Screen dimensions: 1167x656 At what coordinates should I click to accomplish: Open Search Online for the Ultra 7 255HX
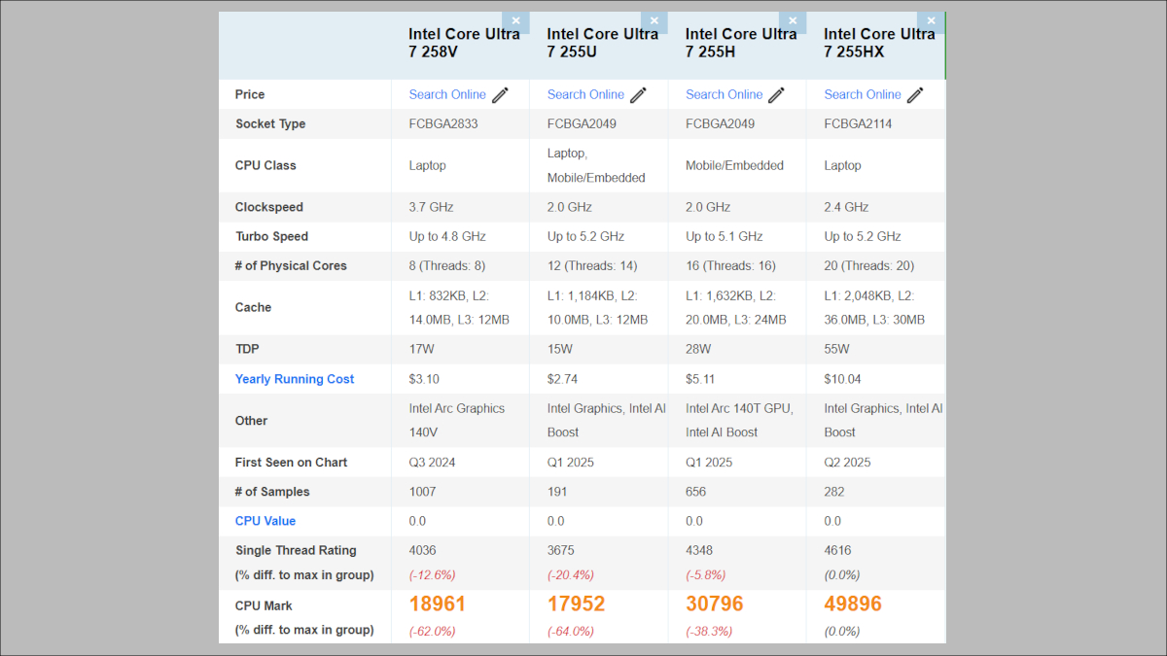pyautogui.click(x=863, y=95)
